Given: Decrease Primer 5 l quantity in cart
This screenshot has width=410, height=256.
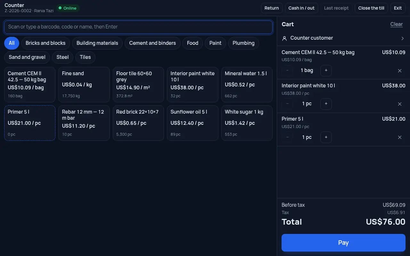Looking at the screenshot, I should point(287,137).
